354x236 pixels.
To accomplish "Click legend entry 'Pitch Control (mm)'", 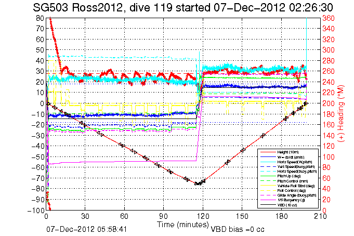I will pyautogui.click(x=292, y=181).
